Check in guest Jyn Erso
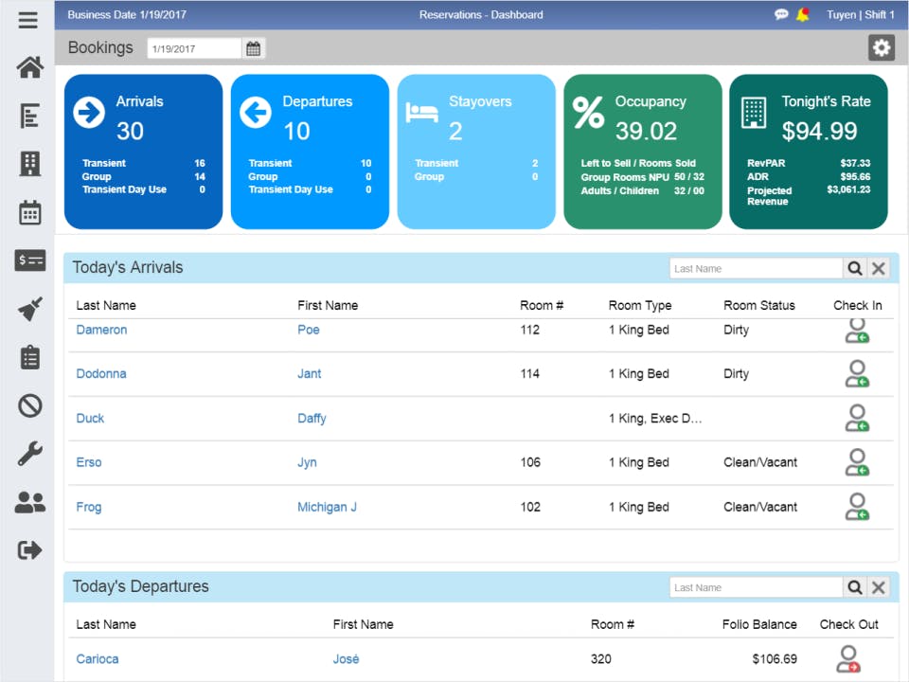 [x=858, y=462]
